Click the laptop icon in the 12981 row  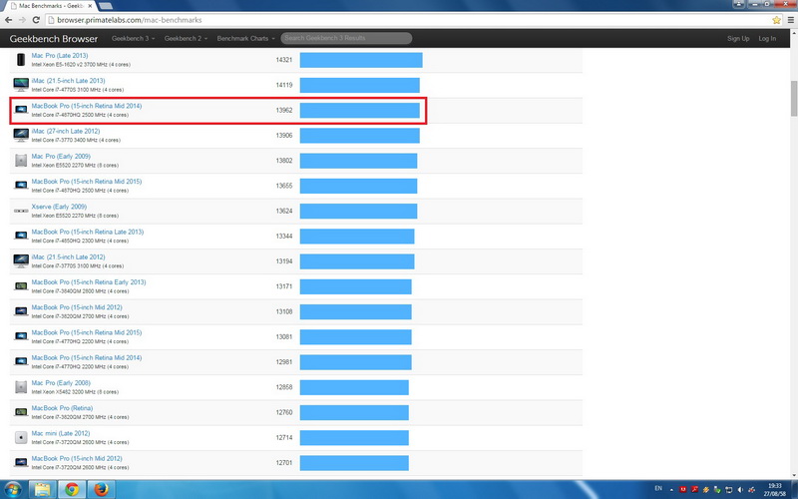21,361
